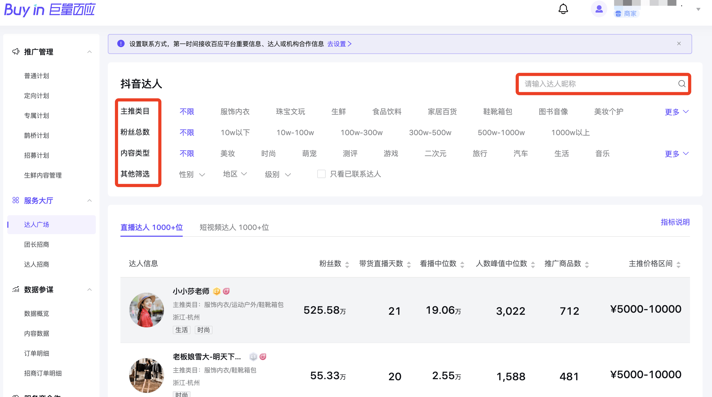712x397 pixels.
Task: Switch to 短视频达人 1000+位 tab
Action: click(x=234, y=228)
